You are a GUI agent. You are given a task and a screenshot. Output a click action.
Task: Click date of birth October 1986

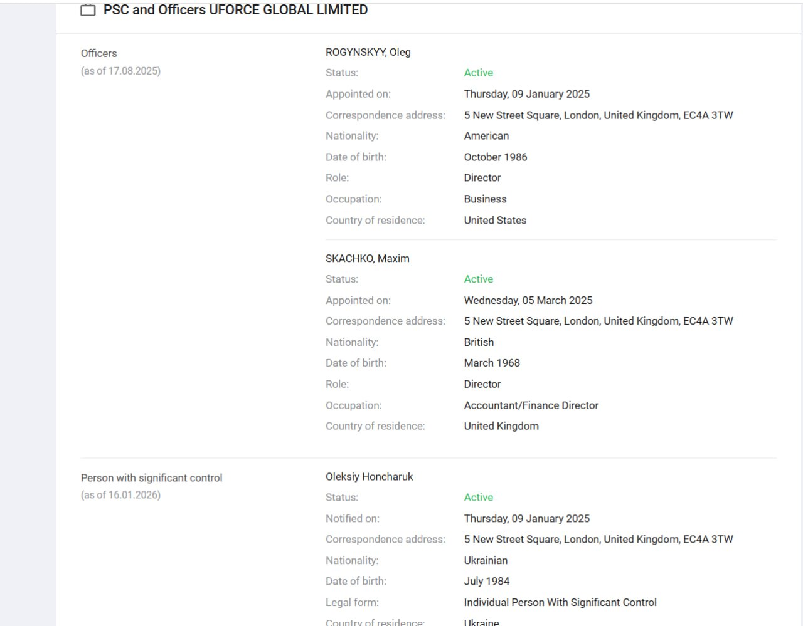[x=496, y=157]
